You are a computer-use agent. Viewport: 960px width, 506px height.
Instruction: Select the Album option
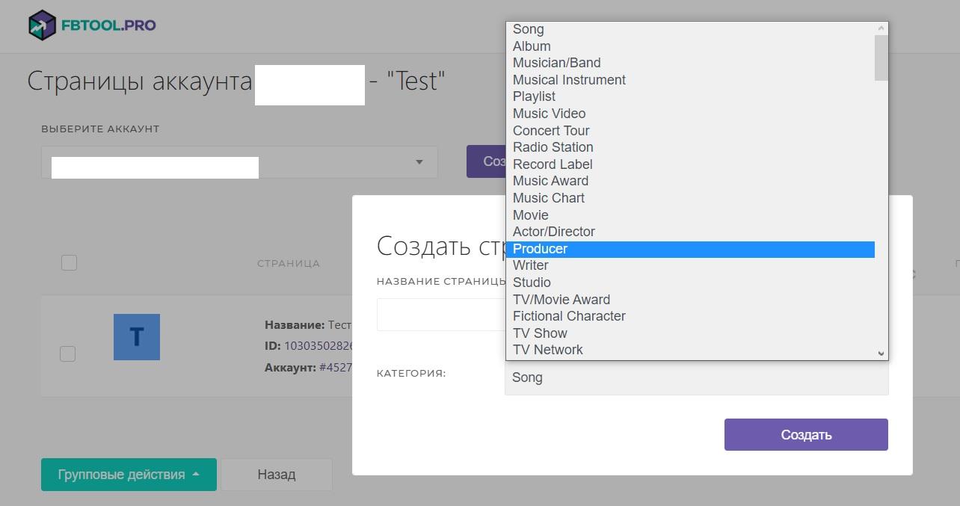532,46
